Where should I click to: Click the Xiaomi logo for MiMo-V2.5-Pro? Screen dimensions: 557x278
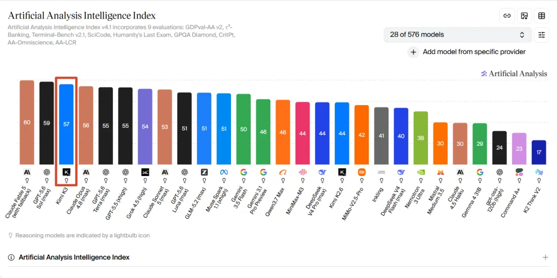pos(362,172)
